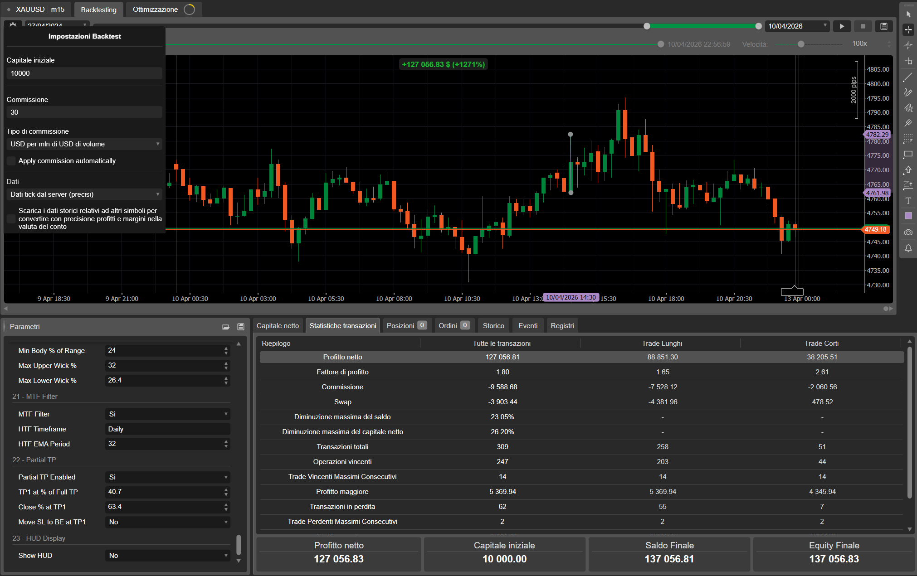
Task: Activate the crosshair tool
Action: [x=908, y=29]
